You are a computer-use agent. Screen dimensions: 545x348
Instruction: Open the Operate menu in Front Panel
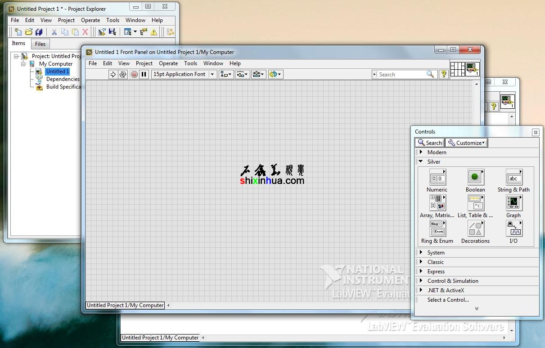(x=168, y=63)
